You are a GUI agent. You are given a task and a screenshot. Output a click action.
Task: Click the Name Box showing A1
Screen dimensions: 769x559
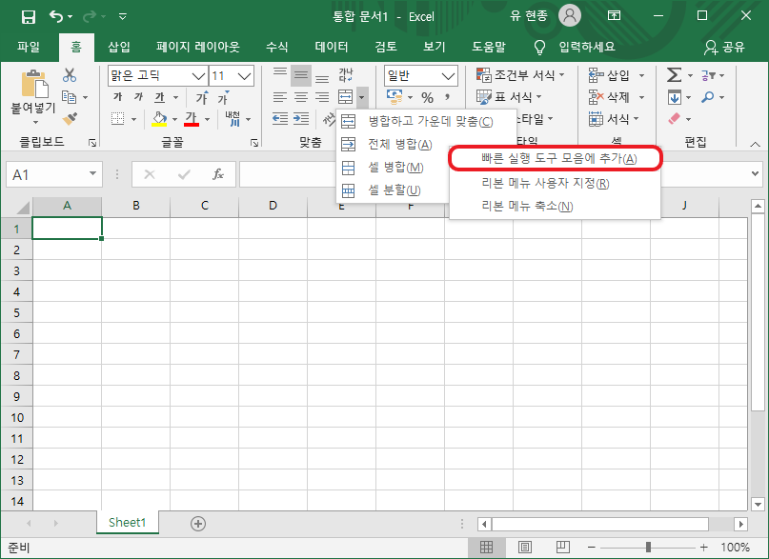coord(54,174)
